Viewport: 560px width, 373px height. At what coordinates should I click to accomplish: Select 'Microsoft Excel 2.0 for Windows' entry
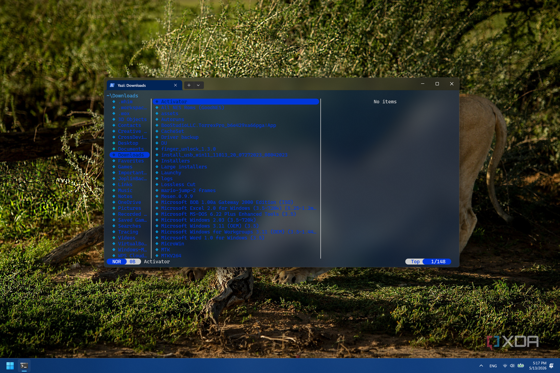click(x=239, y=208)
